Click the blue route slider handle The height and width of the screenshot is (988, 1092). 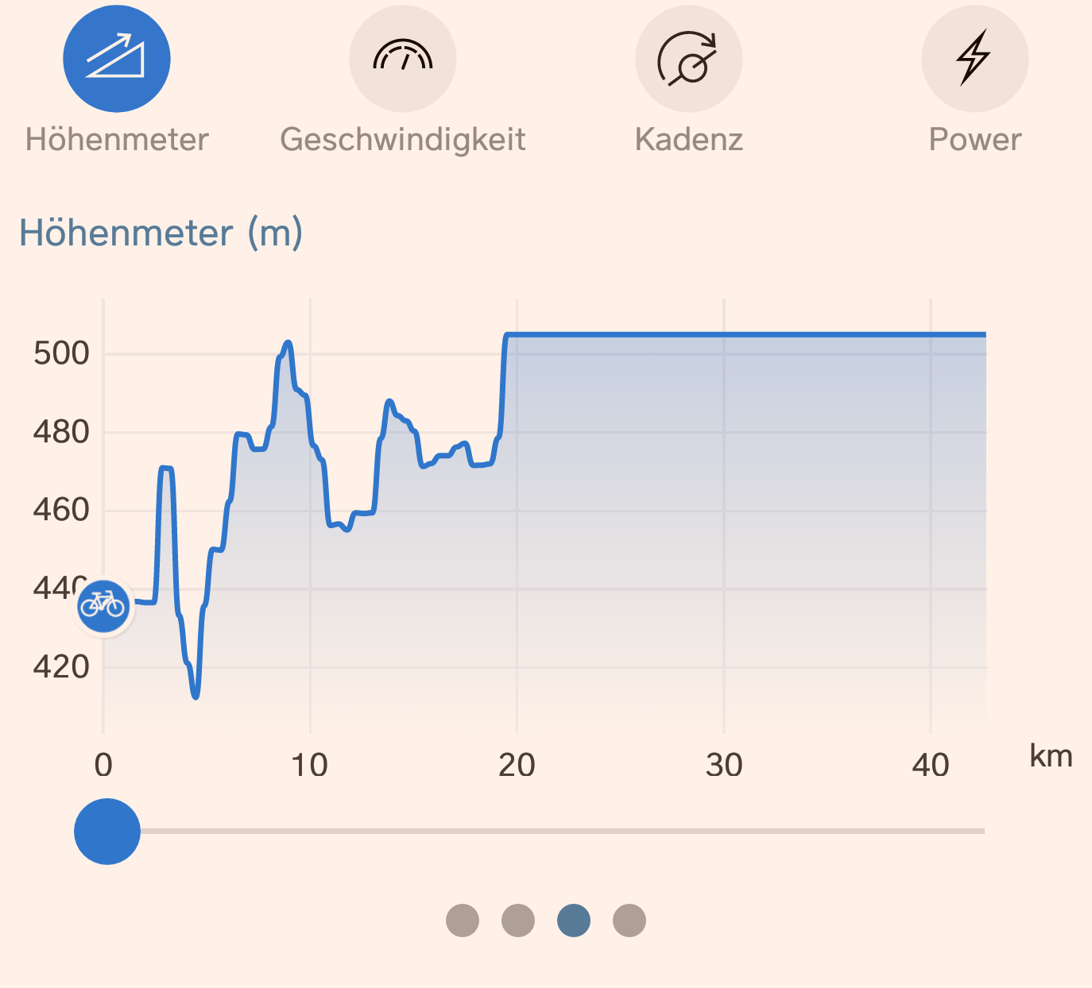(107, 832)
